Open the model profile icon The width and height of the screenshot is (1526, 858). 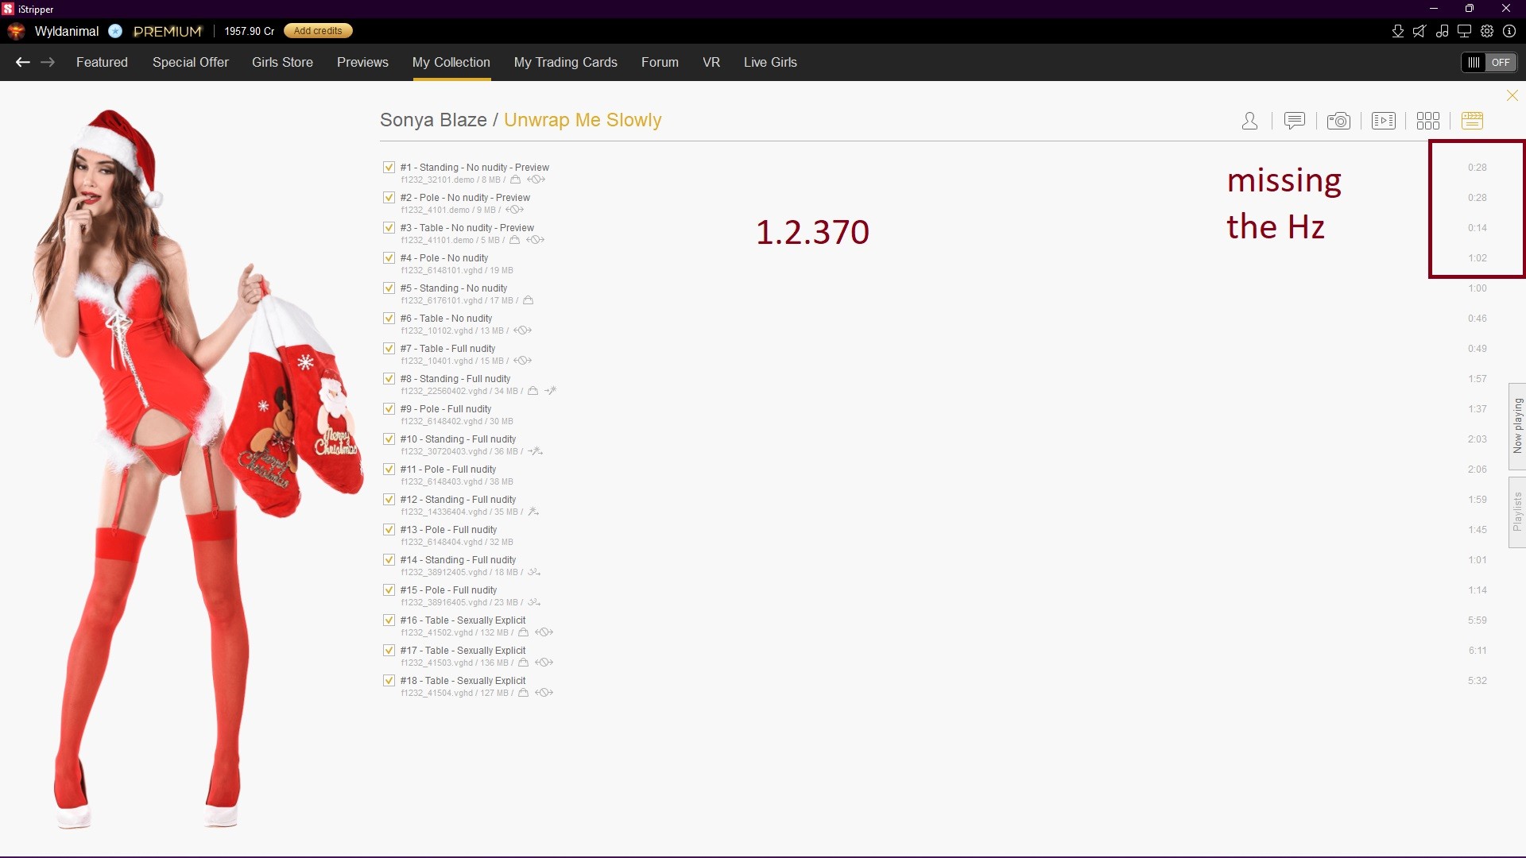coord(1249,121)
